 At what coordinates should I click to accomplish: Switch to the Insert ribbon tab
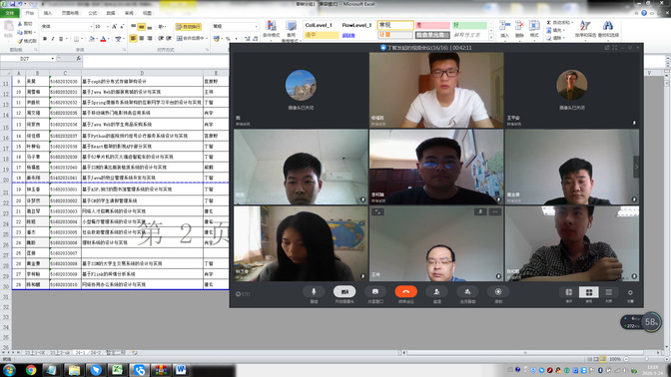click(48, 13)
